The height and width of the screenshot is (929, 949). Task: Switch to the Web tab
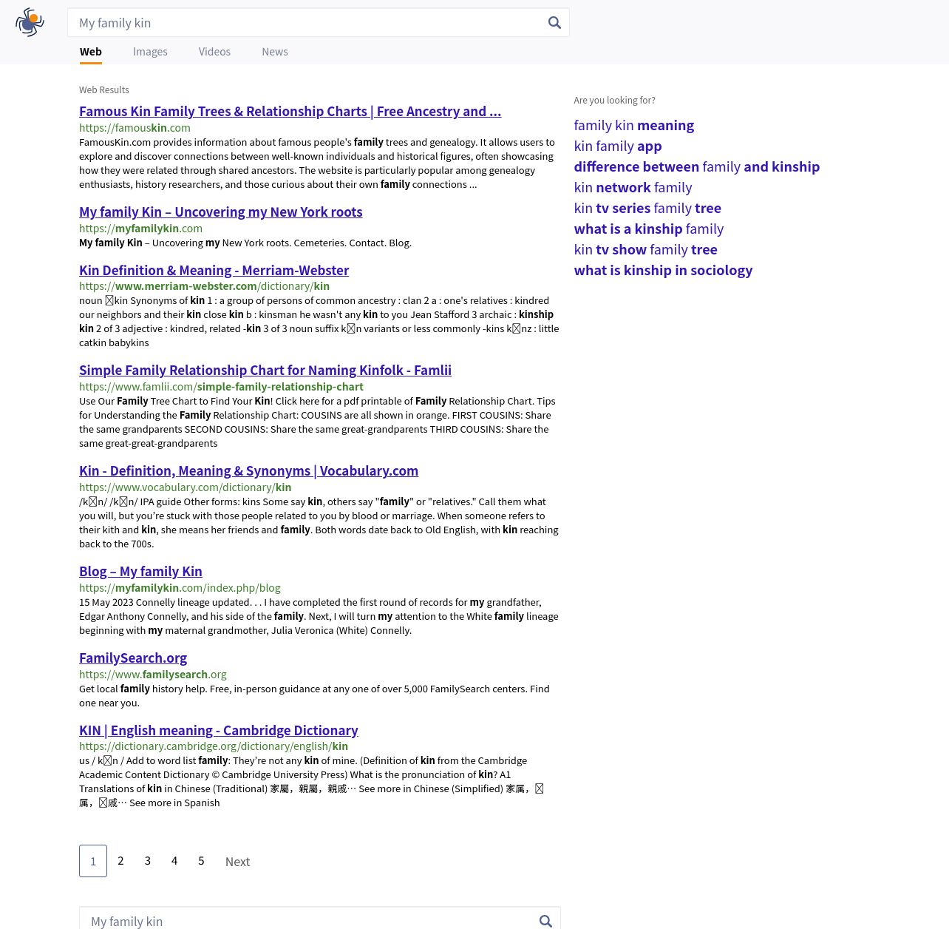91,52
